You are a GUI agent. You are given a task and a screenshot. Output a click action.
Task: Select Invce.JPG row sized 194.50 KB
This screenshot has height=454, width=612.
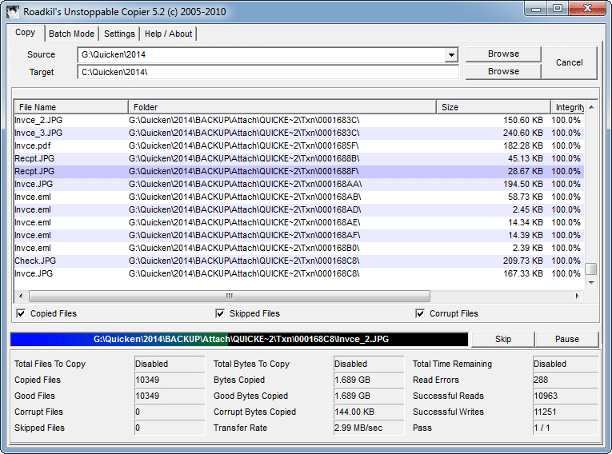299,184
